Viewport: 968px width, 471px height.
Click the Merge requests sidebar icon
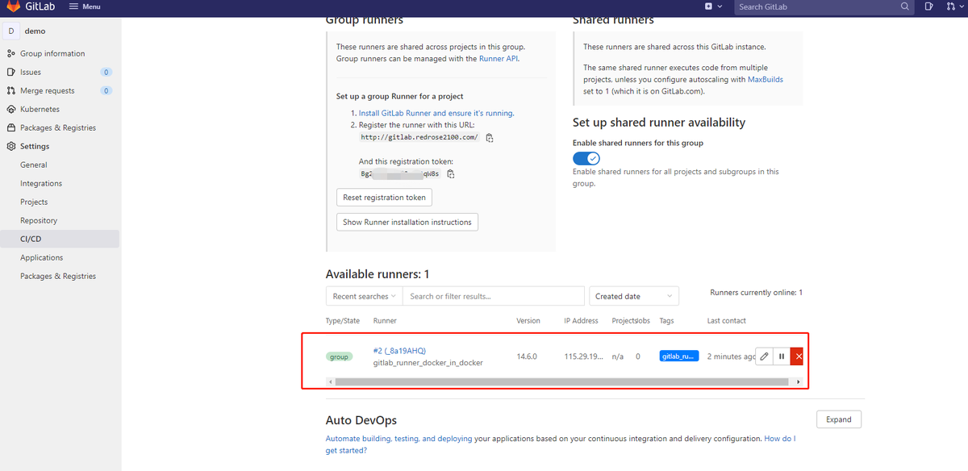[x=10, y=90]
